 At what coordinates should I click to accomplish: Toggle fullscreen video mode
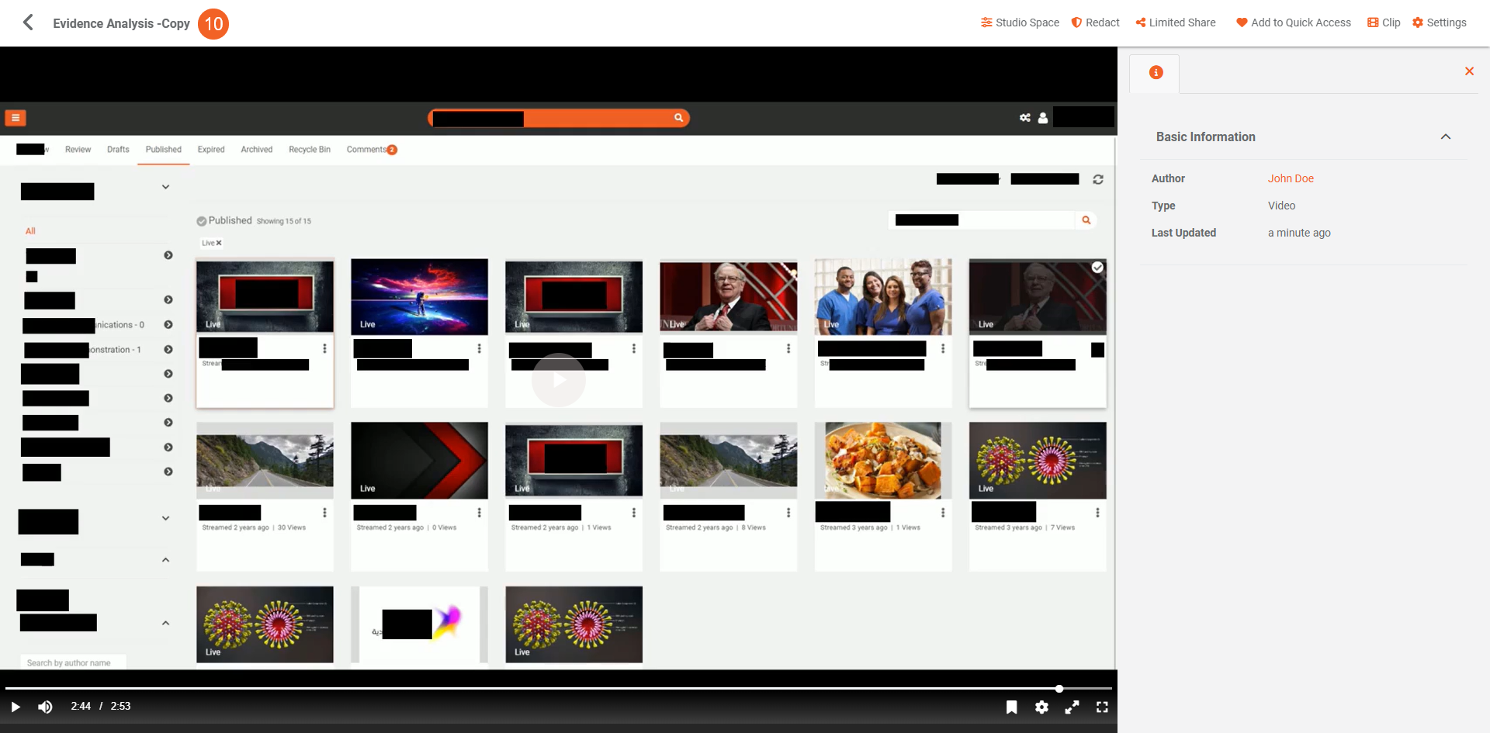[1102, 707]
